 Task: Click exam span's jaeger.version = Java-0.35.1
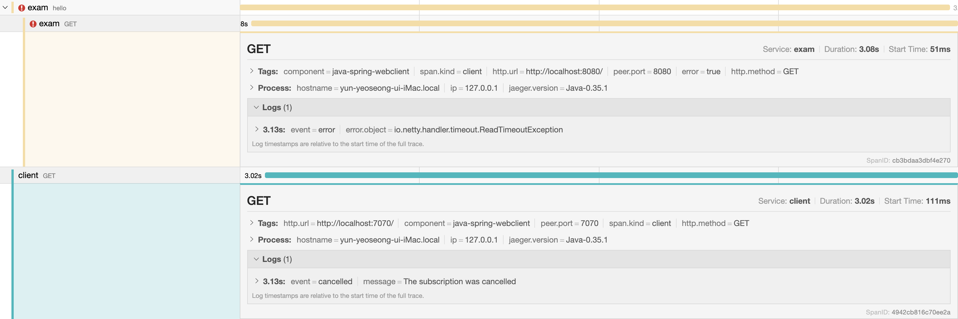tap(558, 88)
